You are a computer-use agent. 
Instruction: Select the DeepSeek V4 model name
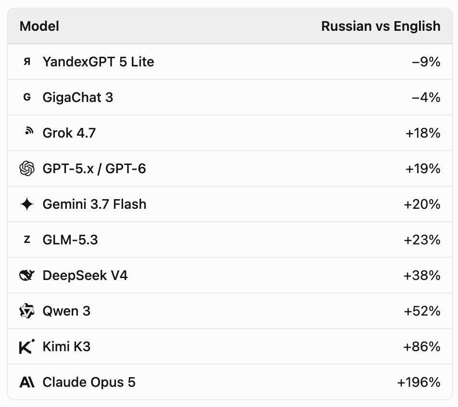(85, 275)
